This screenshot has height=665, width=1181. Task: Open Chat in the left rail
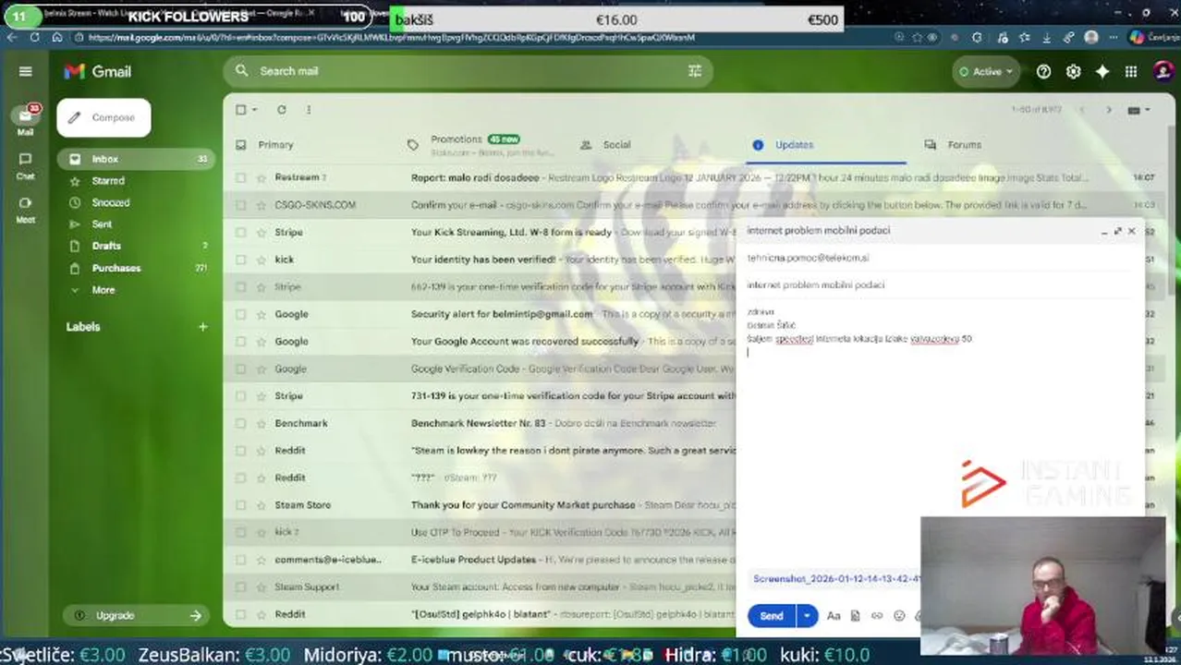pyautogui.click(x=26, y=165)
